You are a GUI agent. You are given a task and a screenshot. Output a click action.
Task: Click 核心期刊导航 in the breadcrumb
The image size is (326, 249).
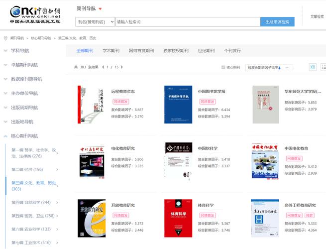click(x=41, y=38)
